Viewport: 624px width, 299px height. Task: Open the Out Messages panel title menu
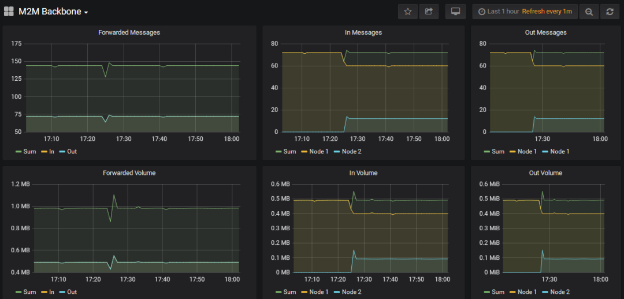point(545,32)
